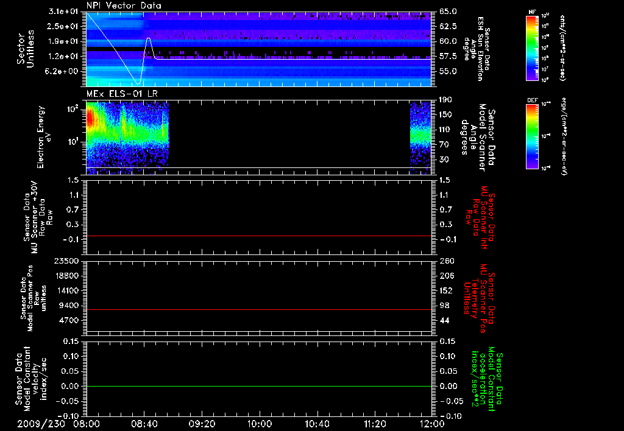Click the '110' Scanner Angle tick
Screen dimensions: 624x431
[445, 130]
